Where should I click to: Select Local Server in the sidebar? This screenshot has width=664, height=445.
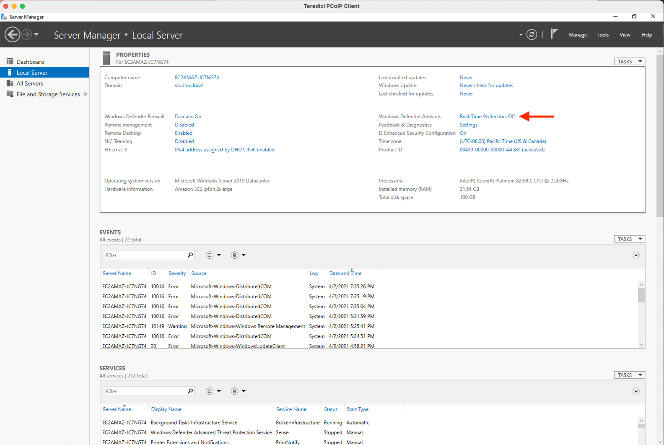click(x=44, y=73)
